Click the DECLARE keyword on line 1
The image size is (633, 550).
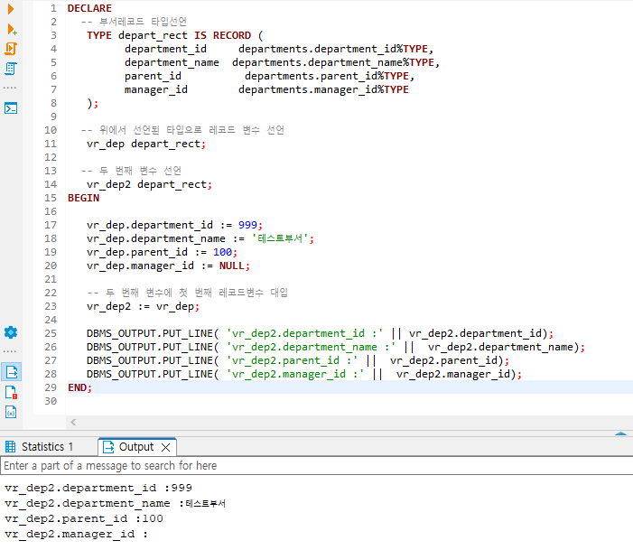(x=89, y=8)
